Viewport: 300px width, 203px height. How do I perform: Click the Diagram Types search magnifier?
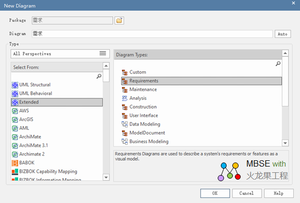(x=278, y=64)
